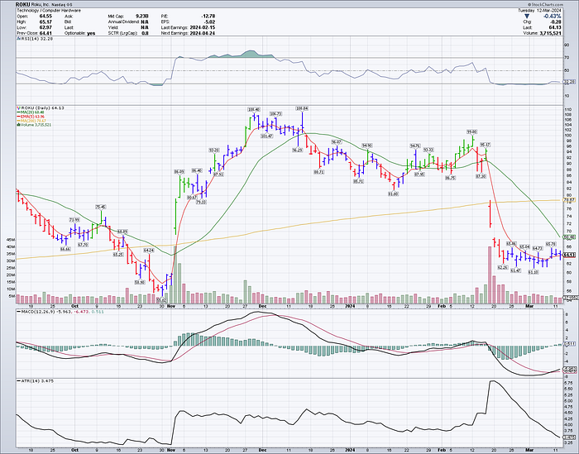This screenshot has height=454, width=579.
Task: Click the volume icon beside Volume legend
Action: (x=18, y=125)
